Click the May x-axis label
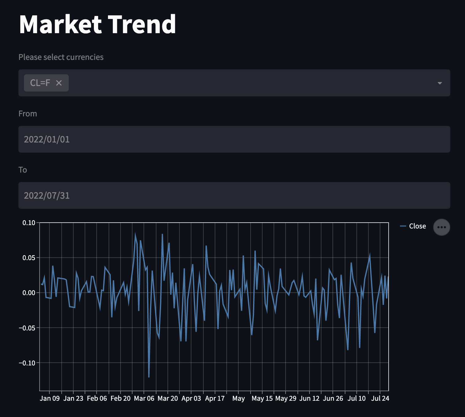 point(238,398)
